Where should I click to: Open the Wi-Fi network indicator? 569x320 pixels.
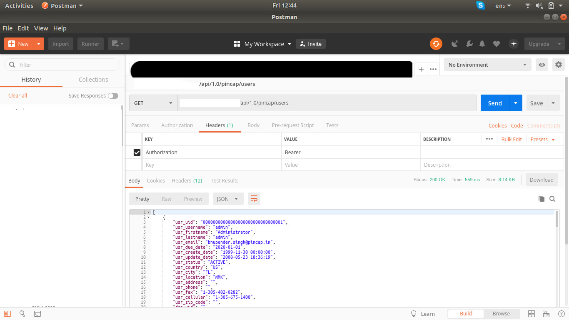[x=528, y=5]
